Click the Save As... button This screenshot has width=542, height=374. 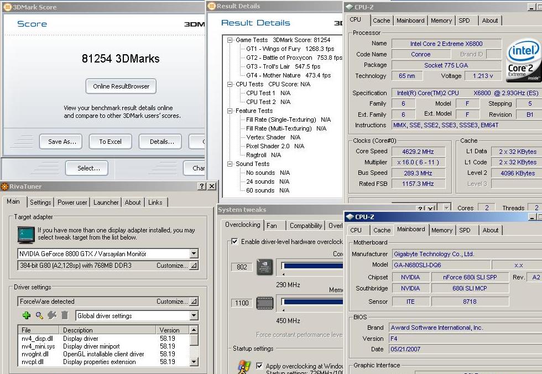pyautogui.click(x=61, y=142)
